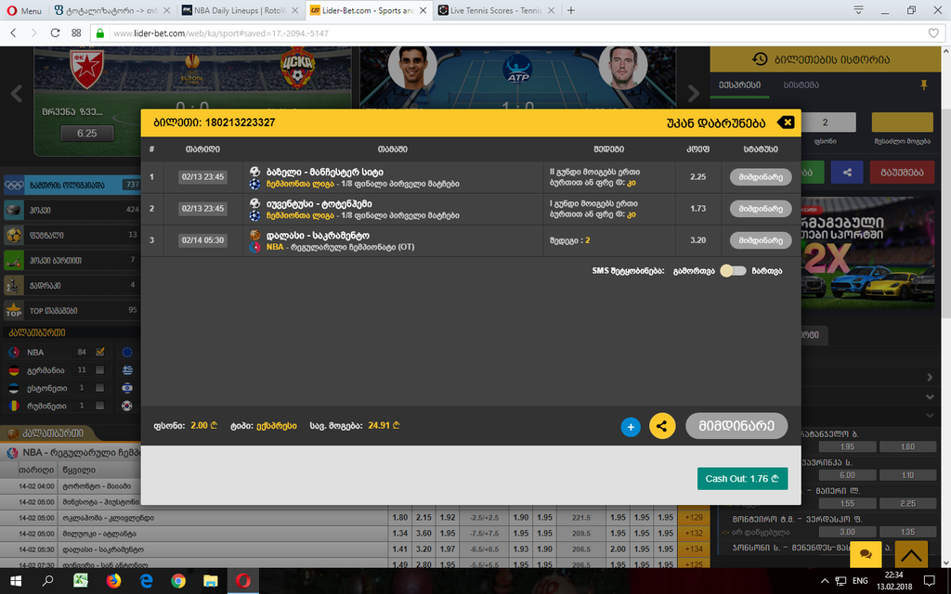Screen dimensions: 951x594
Task: Open Opera tab menu icon
Action: (858, 10)
